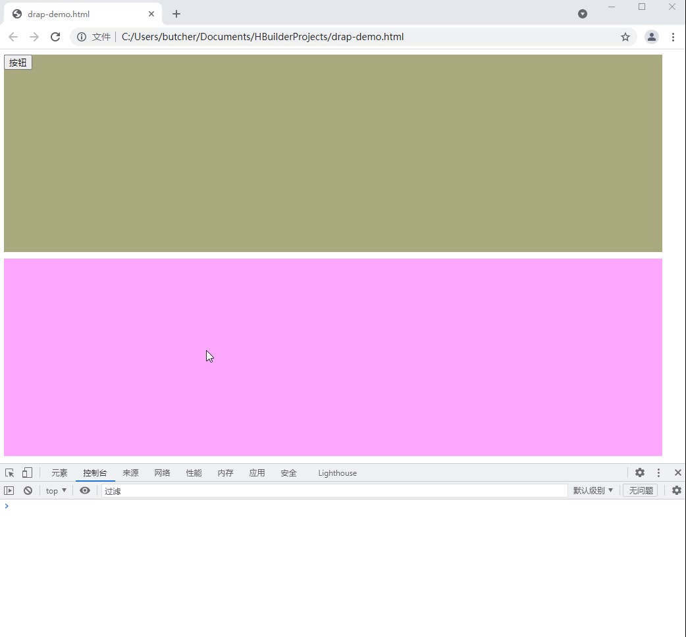Open the Chrome three-dot menu
The height and width of the screenshot is (637, 686).
pos(673,37)
